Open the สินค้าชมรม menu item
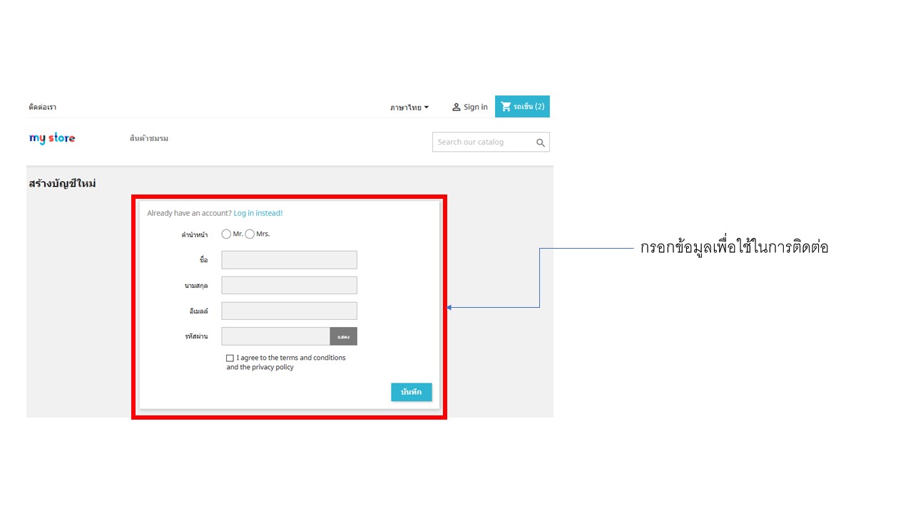913x513 pixels. click(149, 138)
